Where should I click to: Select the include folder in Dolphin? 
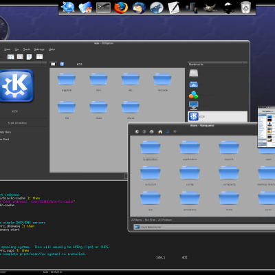point(162,82)
